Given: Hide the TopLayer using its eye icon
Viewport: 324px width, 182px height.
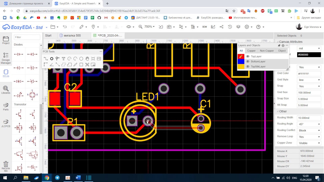Looking at the screenshot, I should pos(248,56).
